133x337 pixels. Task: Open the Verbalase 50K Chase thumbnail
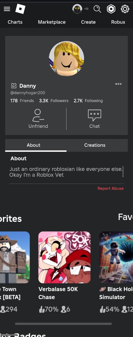tap(64, 257)
